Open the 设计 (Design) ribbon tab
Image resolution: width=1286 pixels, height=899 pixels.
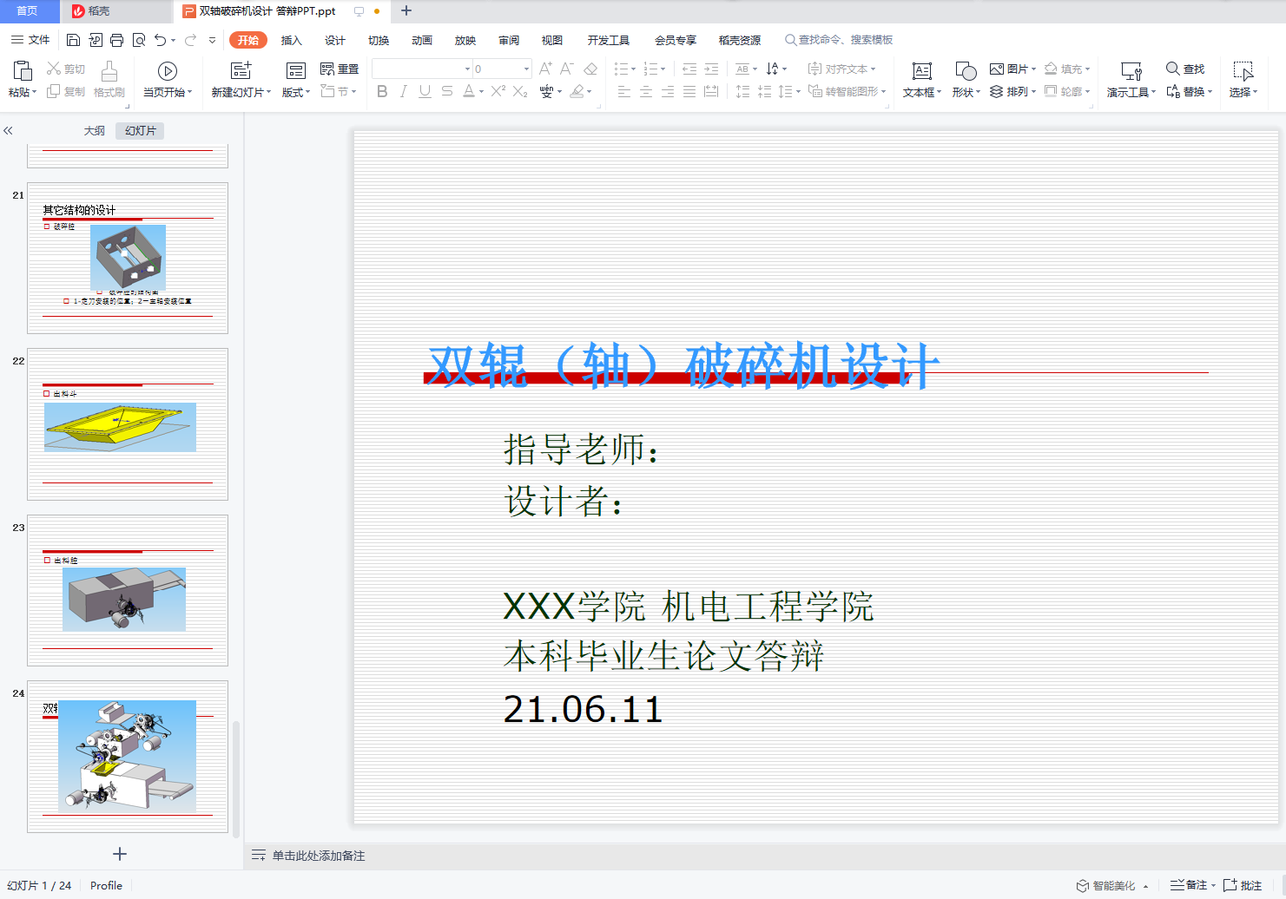coord(335,40)
